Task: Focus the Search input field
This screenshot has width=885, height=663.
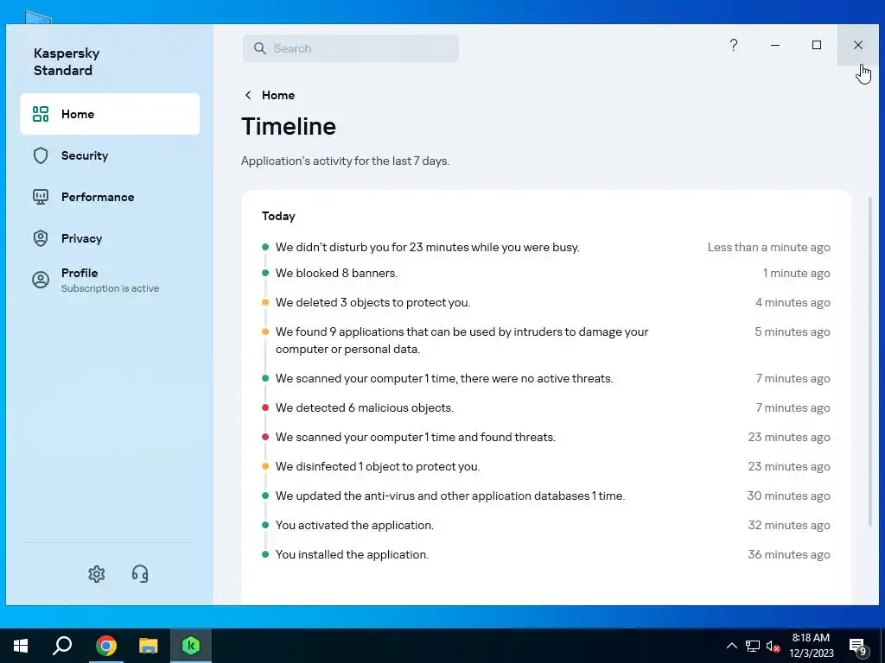Action: 351,48
